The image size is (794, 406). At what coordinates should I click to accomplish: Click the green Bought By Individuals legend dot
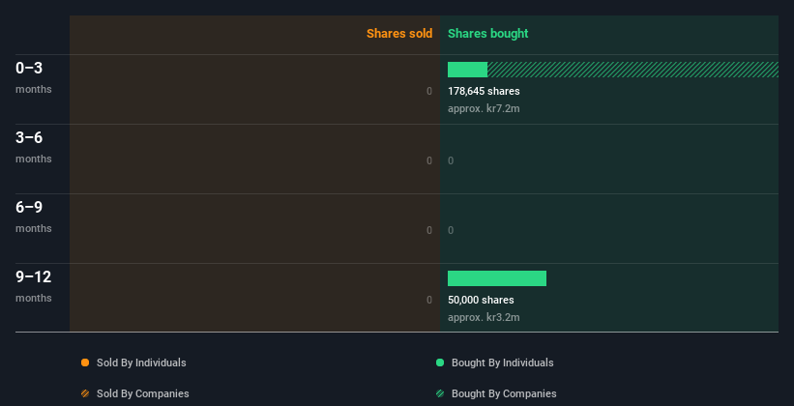pos(440,362)
